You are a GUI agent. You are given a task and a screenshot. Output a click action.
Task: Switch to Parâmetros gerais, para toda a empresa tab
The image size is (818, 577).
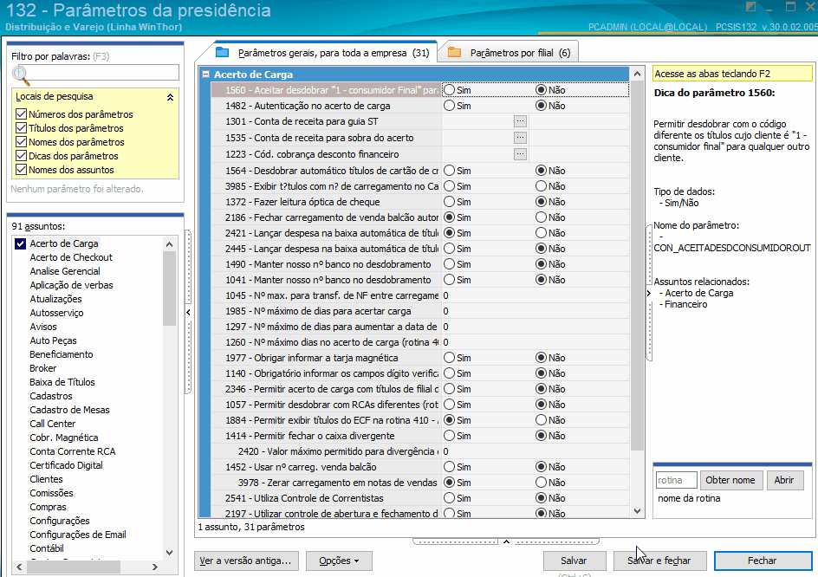[x=323, y=53]
